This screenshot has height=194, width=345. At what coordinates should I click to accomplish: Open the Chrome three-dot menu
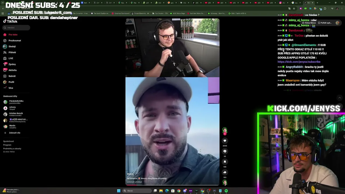(x=342, y=8)
